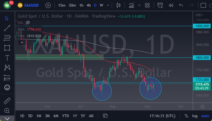The height and width of the screenshot is (121, 212).
Task: Click the XAUUSD symbol search button
Action: (x=29, y=5)
